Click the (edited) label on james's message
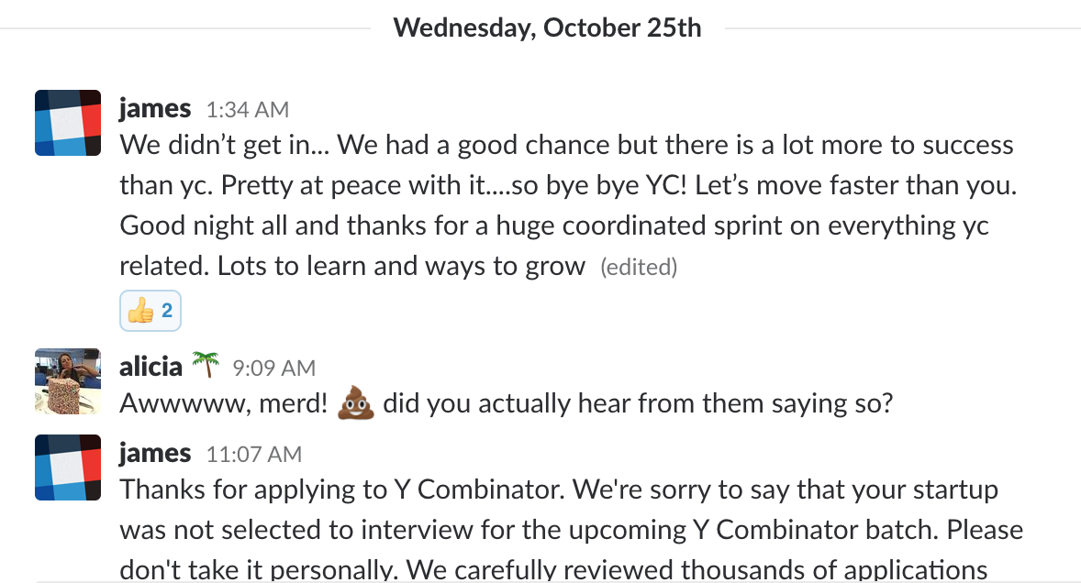This screenshot has height=583, width=1081. point(638,268)
